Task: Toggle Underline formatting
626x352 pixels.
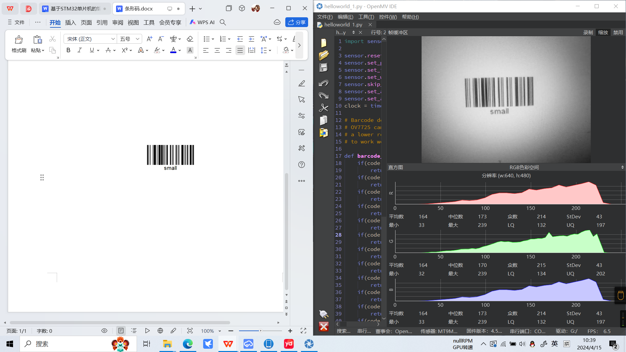Action: point(92,50)
